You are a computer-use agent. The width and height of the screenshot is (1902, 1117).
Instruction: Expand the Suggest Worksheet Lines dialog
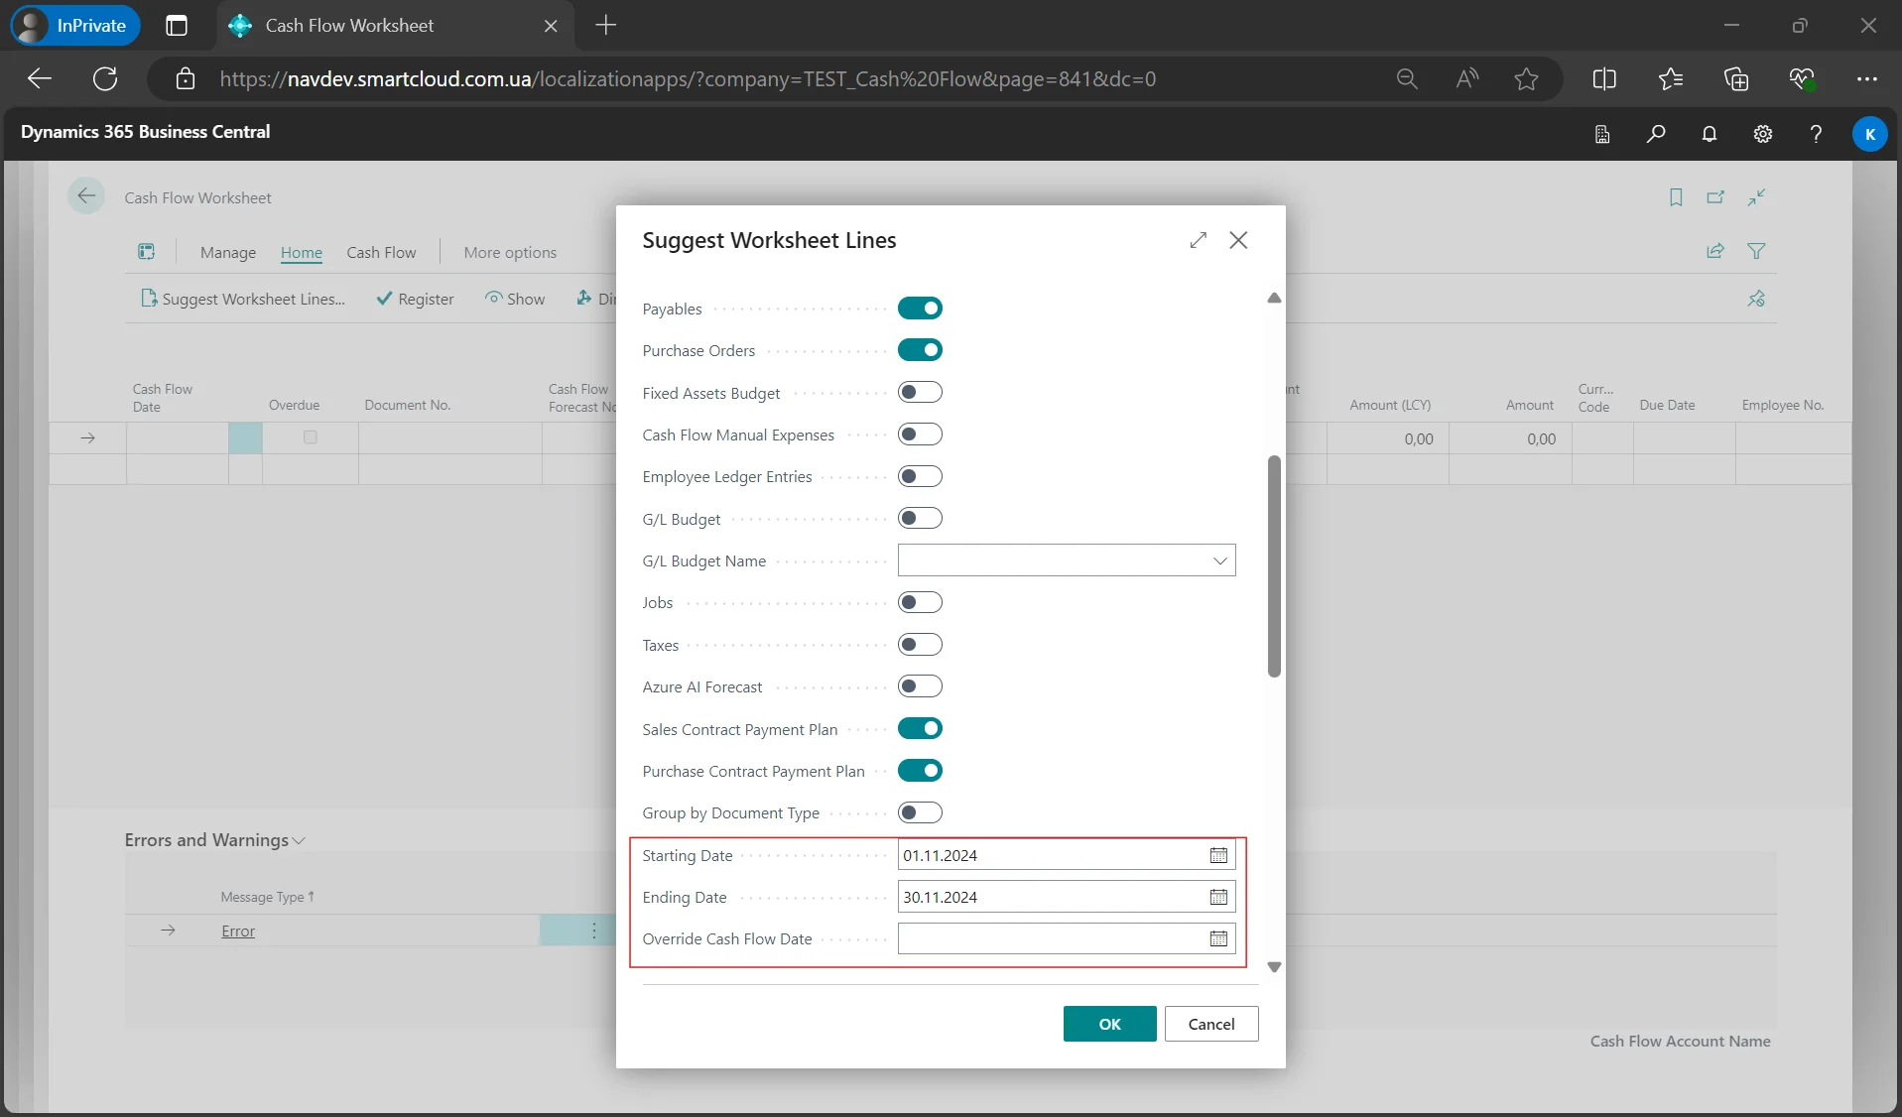point(1198,240)
